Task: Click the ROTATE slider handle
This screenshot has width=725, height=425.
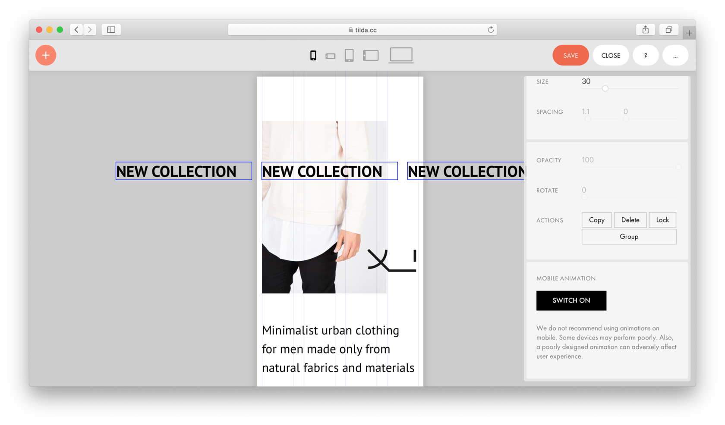Action: click(584, 197)
